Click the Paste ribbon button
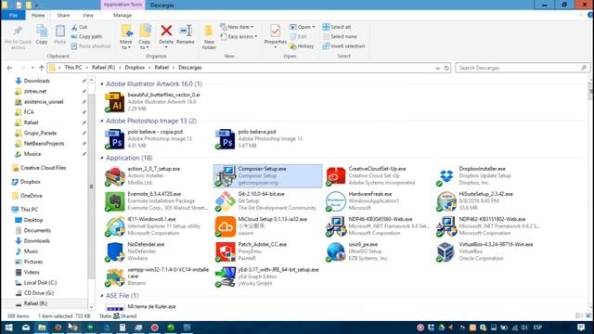Image resolution: width=594 pixels, height=334 pixels. 59,35
